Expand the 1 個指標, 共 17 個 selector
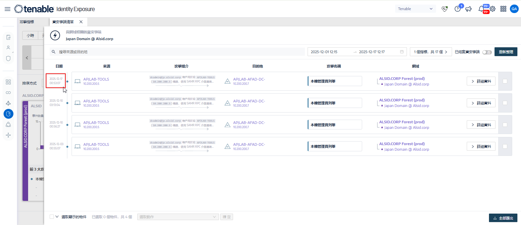 (430, 52)
